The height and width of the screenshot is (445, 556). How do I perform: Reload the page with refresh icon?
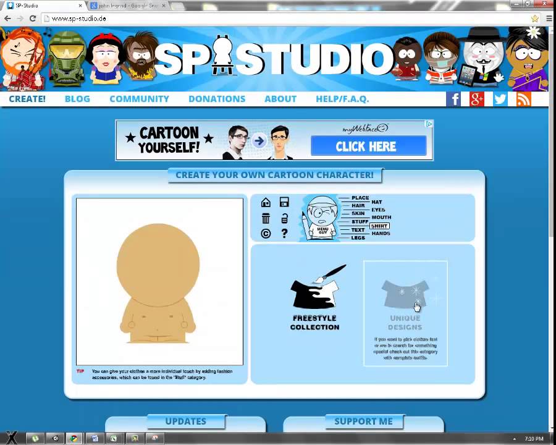coord(33,19)
